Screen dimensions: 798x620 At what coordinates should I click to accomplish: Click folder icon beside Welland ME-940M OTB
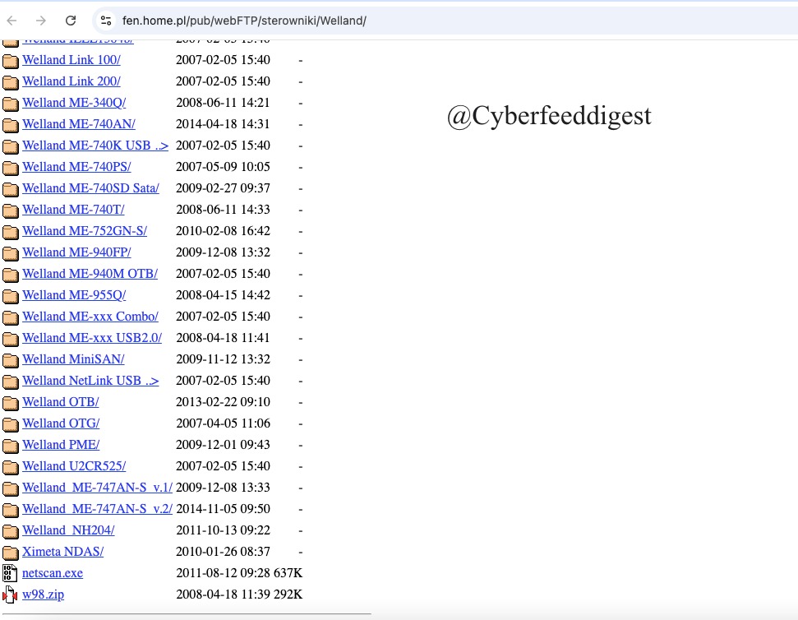coord(10,275)
